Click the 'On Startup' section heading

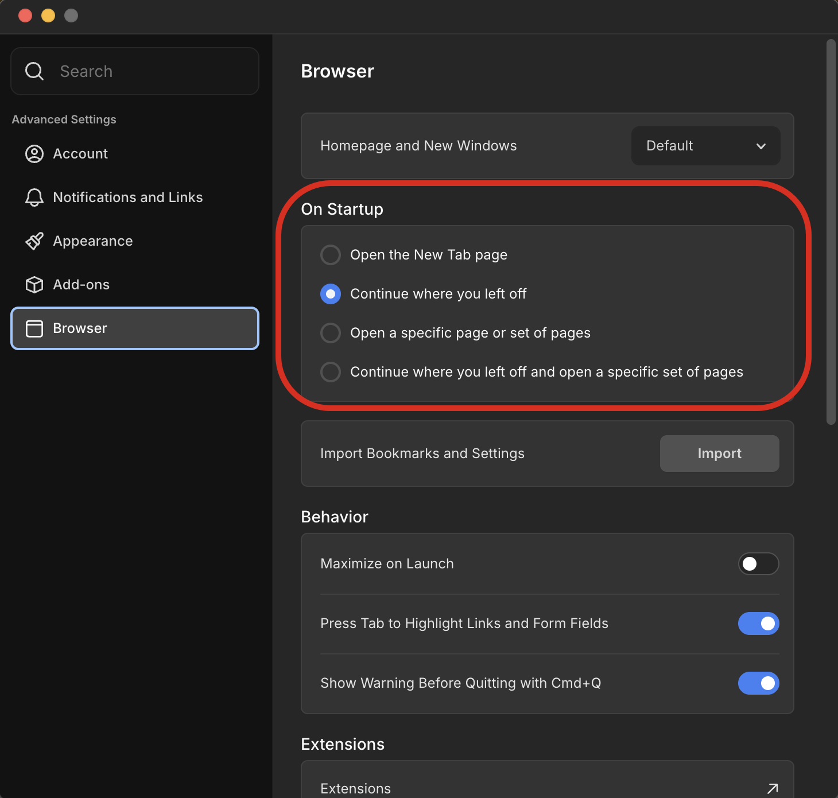click(x=342, y=209)
